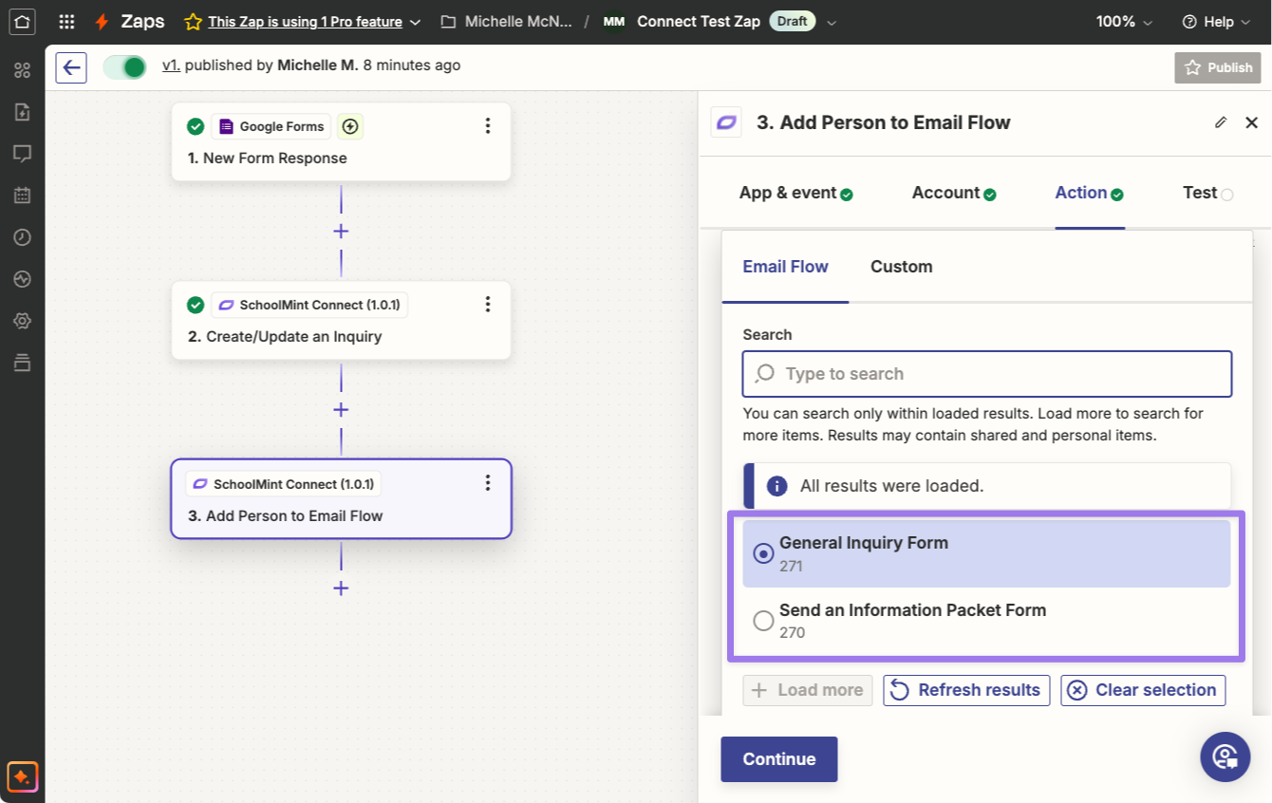Open the settings gear in sidebar

coord(23,321)
